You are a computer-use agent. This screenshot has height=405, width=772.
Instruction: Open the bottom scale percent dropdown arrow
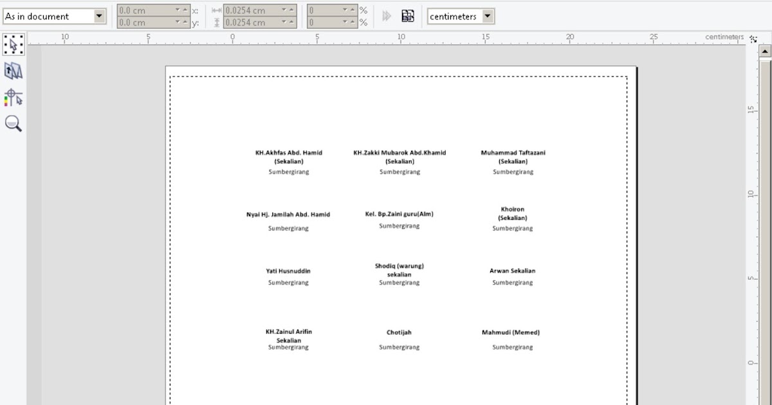click(x=345, y=22)
